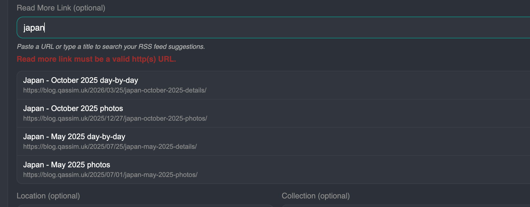
Task: Focus the Read More Link input field
Action: pos(268,28)
